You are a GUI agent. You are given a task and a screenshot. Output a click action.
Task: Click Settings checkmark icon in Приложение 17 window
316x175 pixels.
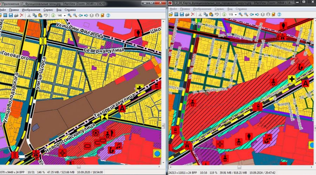tap(102, 15)
